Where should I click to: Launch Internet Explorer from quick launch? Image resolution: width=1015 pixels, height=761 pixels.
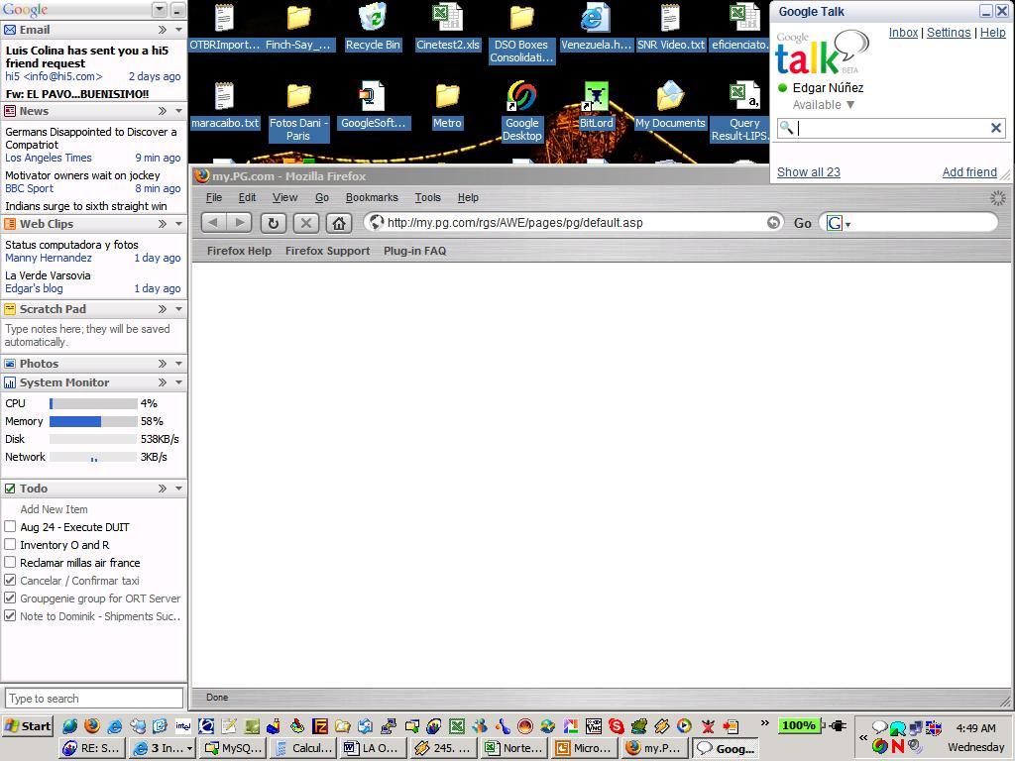pos(114,726)
